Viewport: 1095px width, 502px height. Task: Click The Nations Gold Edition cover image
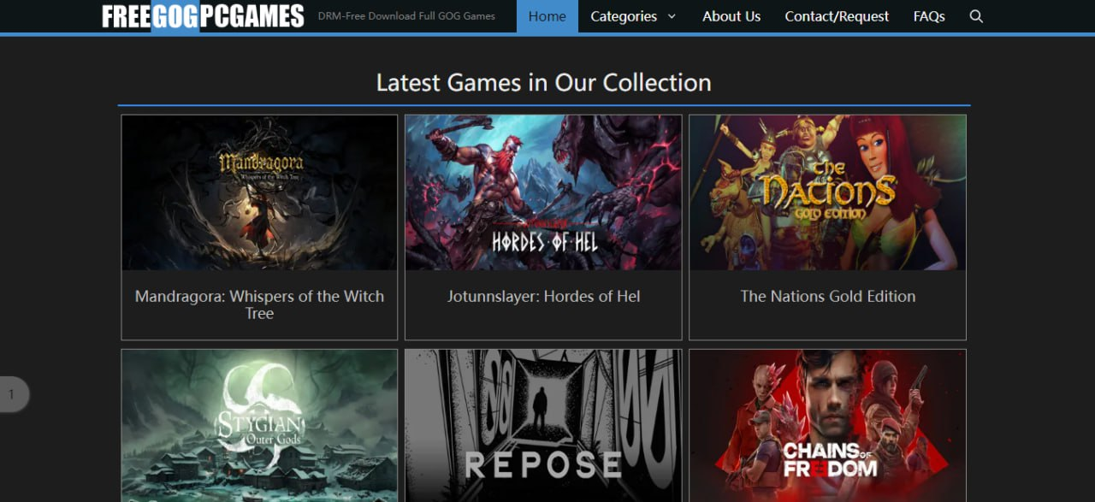coord(827,193)
